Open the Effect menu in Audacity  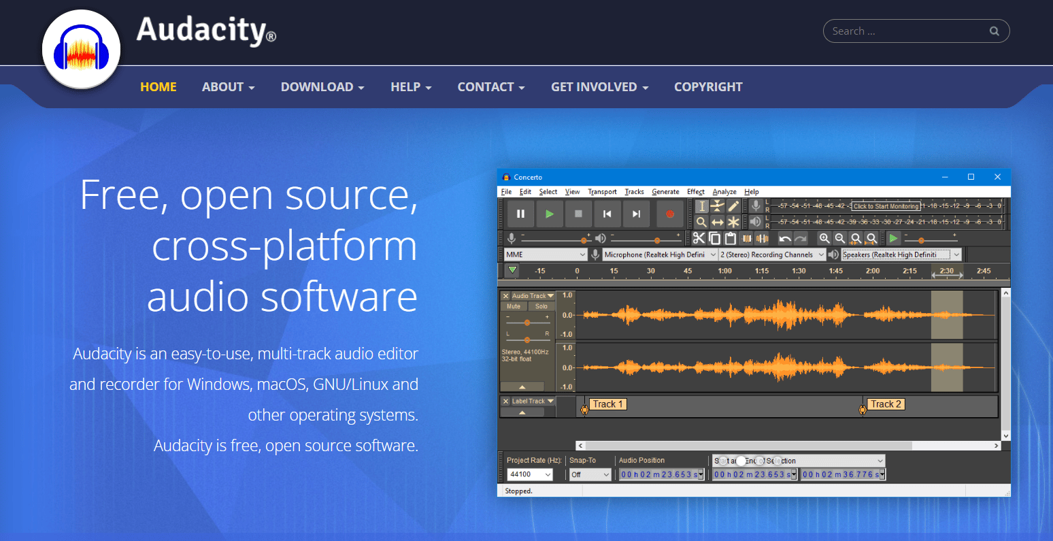(696, 192)
